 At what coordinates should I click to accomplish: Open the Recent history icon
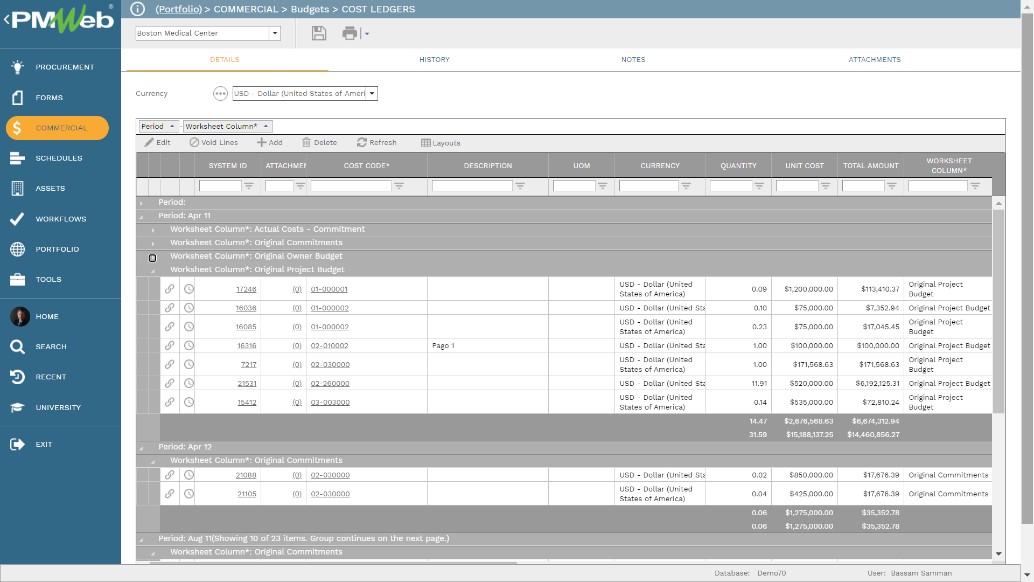click(x=17, y=377)
